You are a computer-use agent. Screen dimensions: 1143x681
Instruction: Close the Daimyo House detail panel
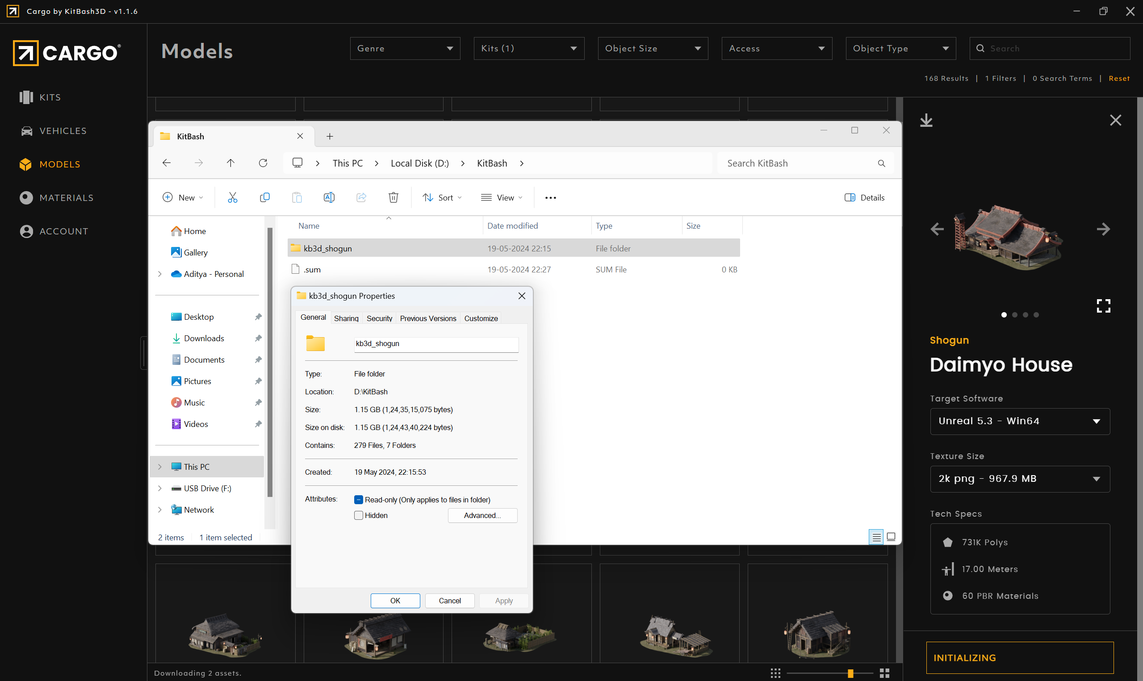pos(1115,120)
